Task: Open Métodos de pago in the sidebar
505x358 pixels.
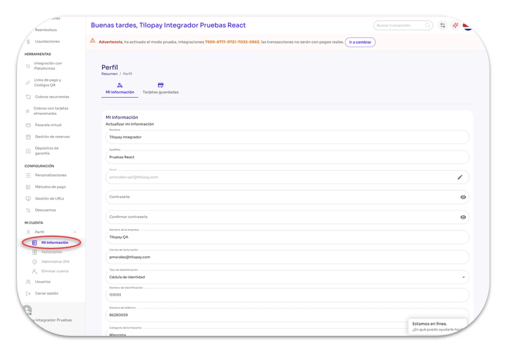Action: [50, 187]
